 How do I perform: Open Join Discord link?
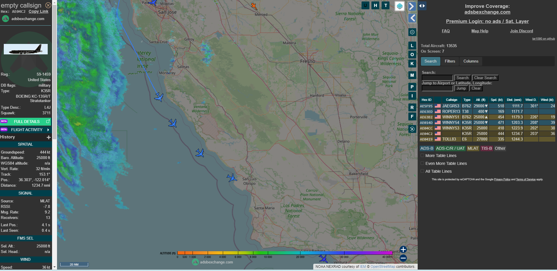pyautogui.click(x=521, y=31)
